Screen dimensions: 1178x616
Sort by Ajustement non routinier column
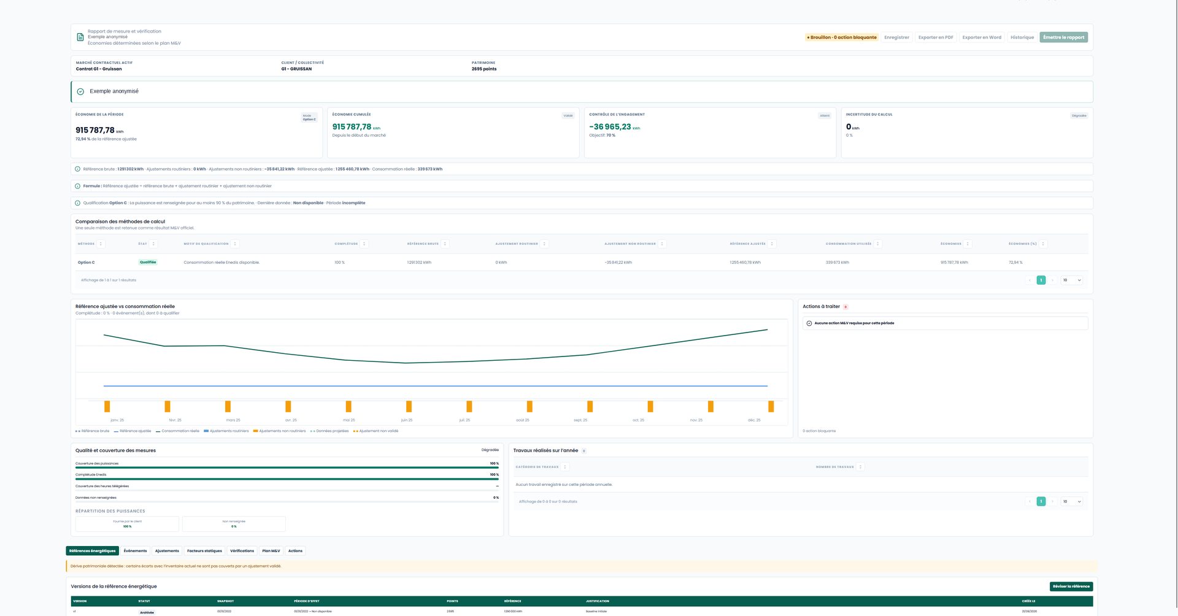pos(662,244)
